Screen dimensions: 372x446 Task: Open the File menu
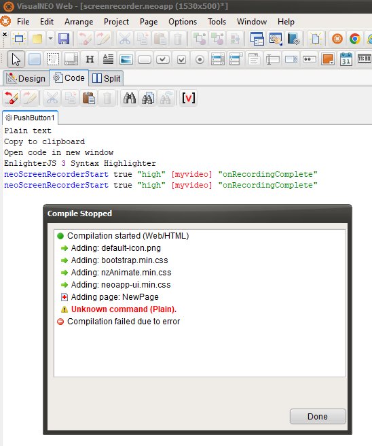(x=23, y=22)
